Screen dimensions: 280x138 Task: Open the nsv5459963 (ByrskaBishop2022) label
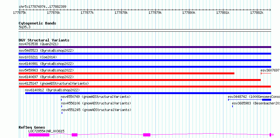click(x=46, y=70)
